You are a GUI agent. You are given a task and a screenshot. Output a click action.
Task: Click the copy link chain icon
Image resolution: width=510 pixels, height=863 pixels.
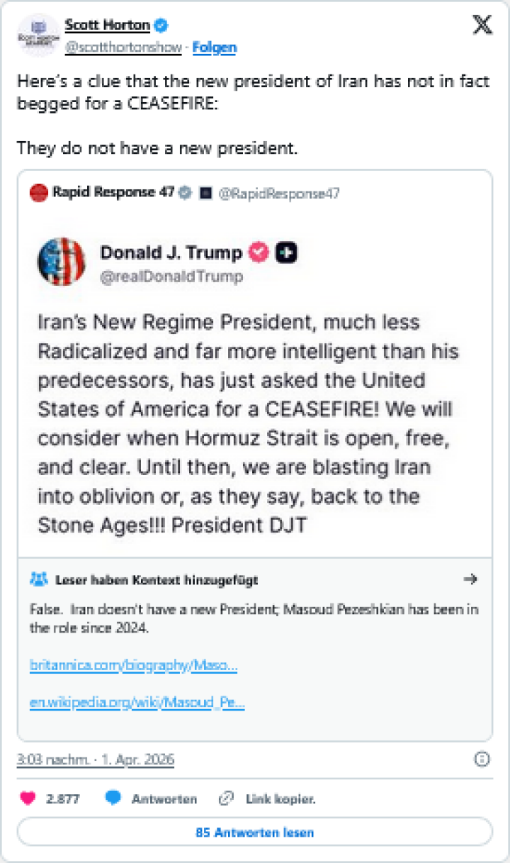[x=227, y=798]
